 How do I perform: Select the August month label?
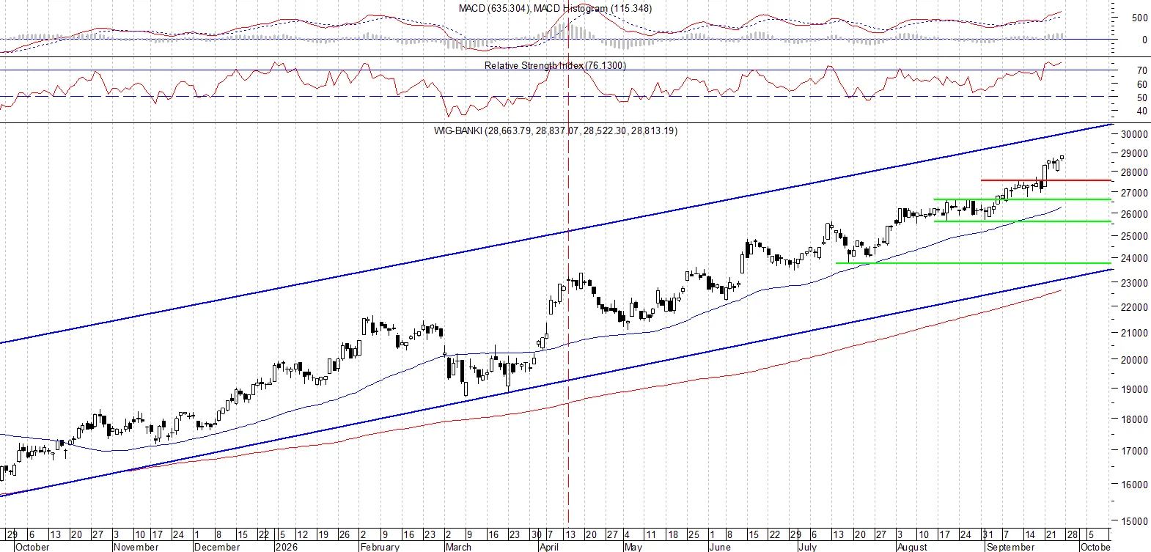[x=912, y=547]
